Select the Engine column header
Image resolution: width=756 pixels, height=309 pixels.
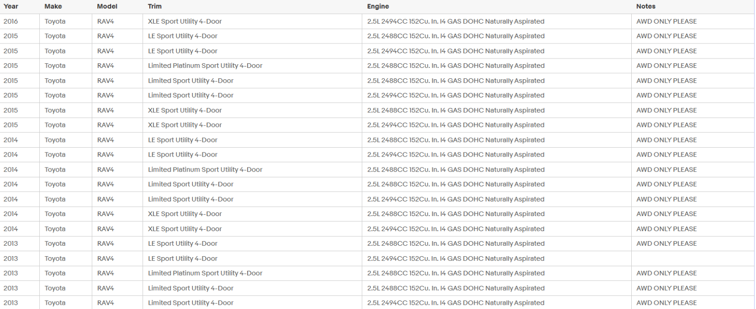[378, 7]
